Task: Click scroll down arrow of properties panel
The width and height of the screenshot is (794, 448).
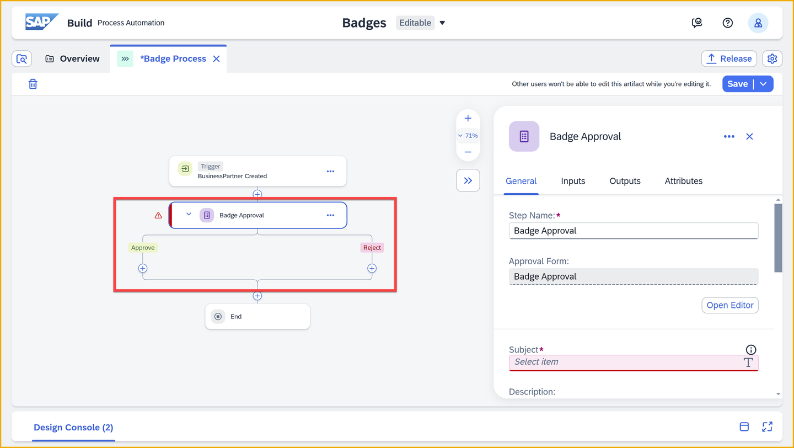Action: [x=778, y=394]
